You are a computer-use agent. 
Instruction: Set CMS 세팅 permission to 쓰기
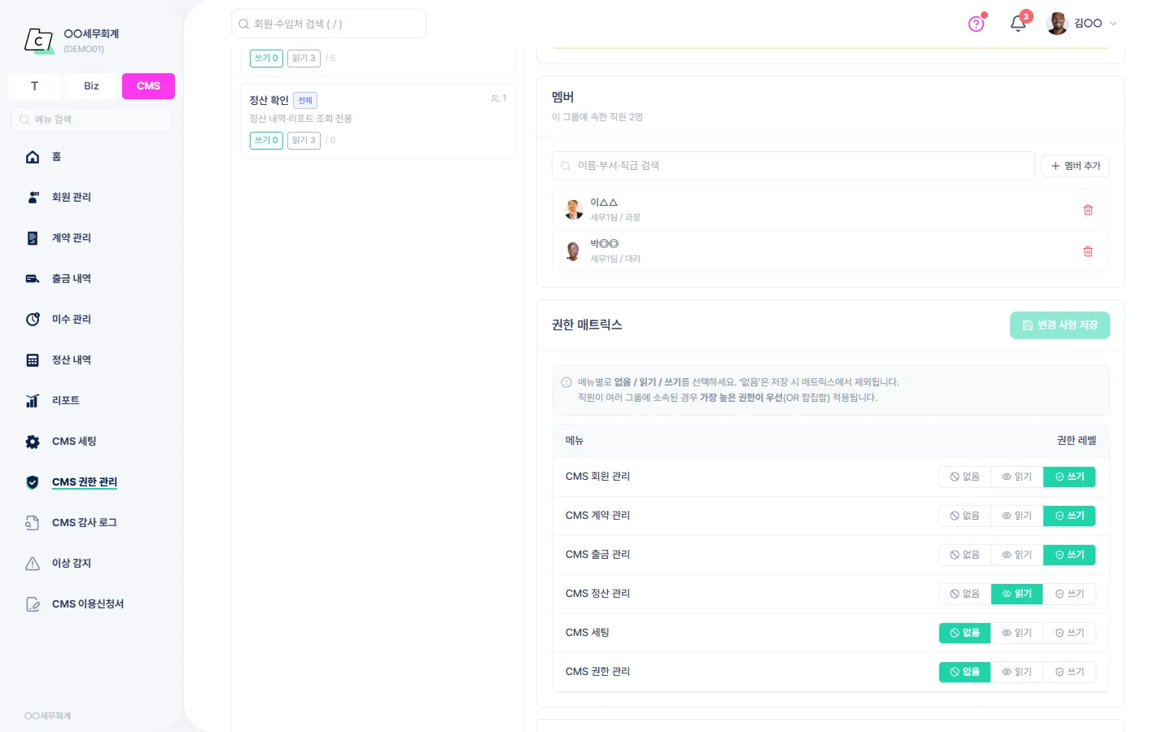click(x=1069, y=633)
